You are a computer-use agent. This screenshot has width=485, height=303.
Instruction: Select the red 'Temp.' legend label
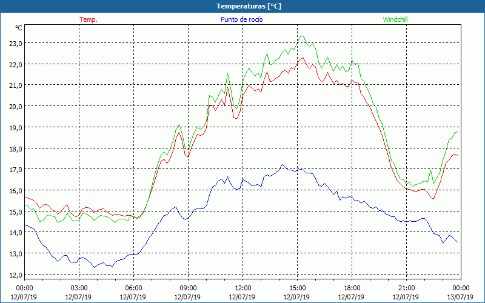(89, 19)
